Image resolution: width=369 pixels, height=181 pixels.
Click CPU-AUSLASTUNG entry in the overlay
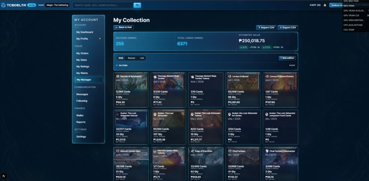[353, 25]
